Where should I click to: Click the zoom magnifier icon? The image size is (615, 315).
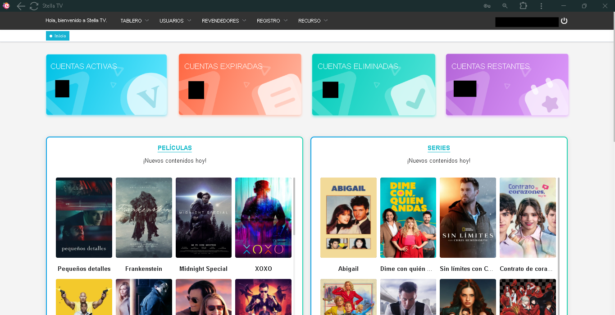point(505,6)
